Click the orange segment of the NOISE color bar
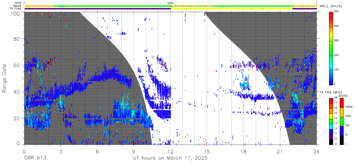 342,112
